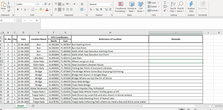The image size is (223, 110).
Task: Select the cell 'Water Reservoir'
Action: pos(38,88)
